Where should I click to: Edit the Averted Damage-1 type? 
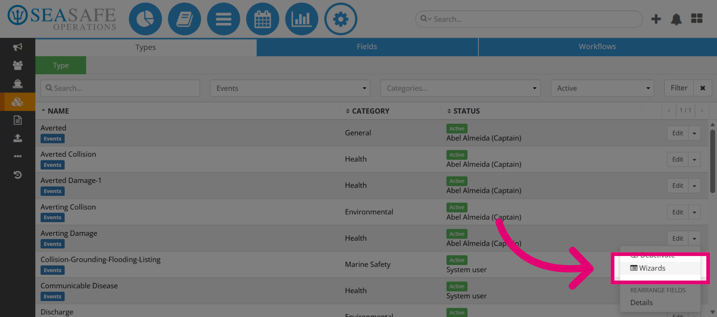[x=677, y=186]
